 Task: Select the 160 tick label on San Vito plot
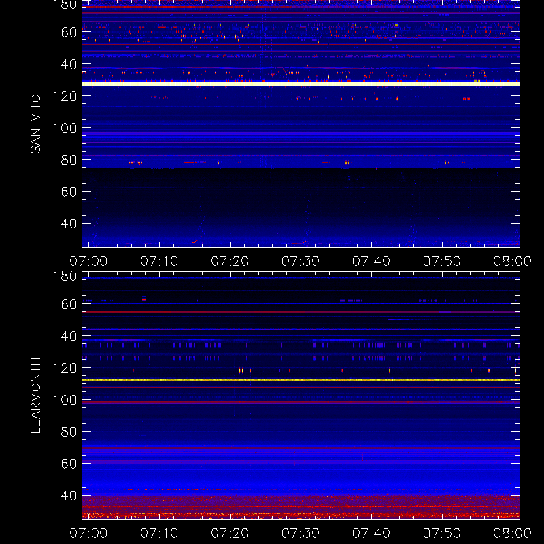65,33
